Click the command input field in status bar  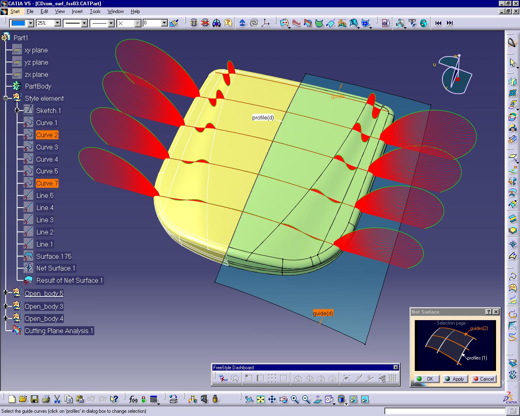pyautogui.click(x=444, y=411)
